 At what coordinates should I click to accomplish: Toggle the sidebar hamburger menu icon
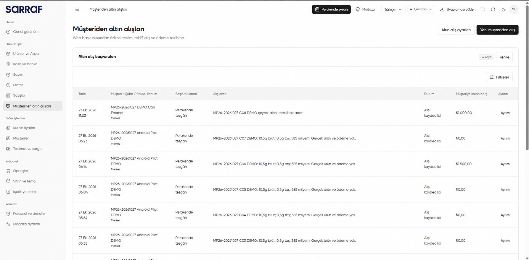[x=77, y=9]
